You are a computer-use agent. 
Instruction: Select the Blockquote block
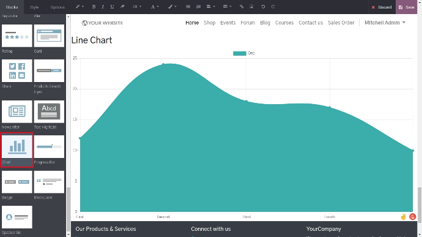49,182
